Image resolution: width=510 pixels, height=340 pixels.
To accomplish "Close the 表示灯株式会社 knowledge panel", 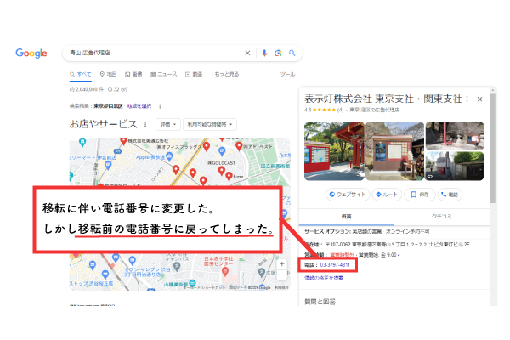I will click(x=479, y=99).
